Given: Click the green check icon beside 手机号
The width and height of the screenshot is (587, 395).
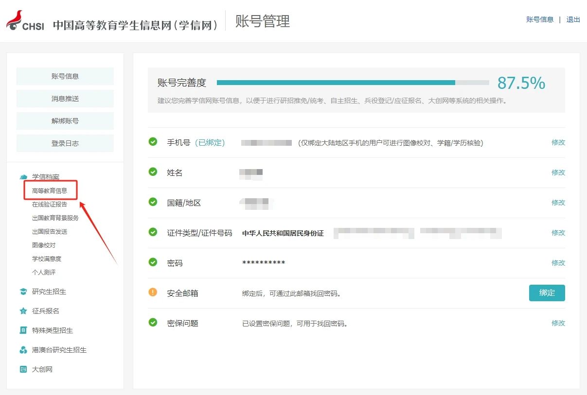Looking at the screenshot, I should [153, 142].
